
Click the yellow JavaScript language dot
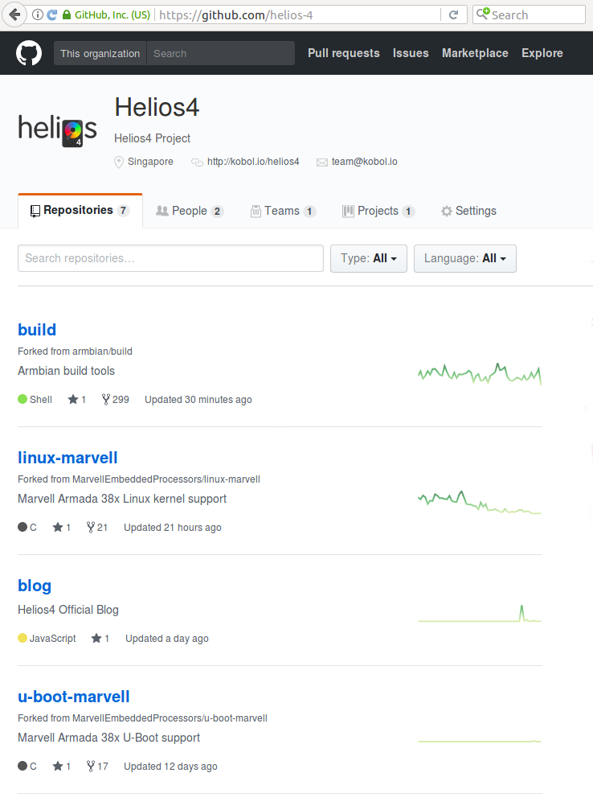tap(22, 638)
